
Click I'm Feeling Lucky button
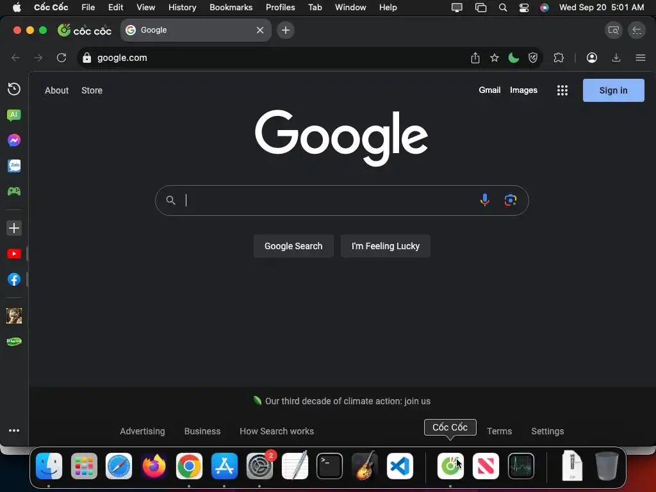tap(385, 246)
